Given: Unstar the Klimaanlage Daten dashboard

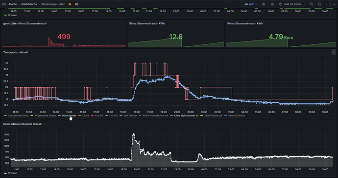Looking at the screenshot, I should click(x=70, y=4).
